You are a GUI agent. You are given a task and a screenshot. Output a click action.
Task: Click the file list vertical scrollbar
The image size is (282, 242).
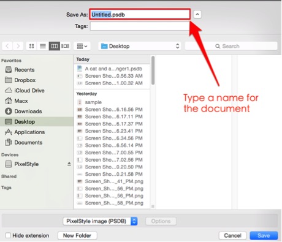[x=153, y=70]
